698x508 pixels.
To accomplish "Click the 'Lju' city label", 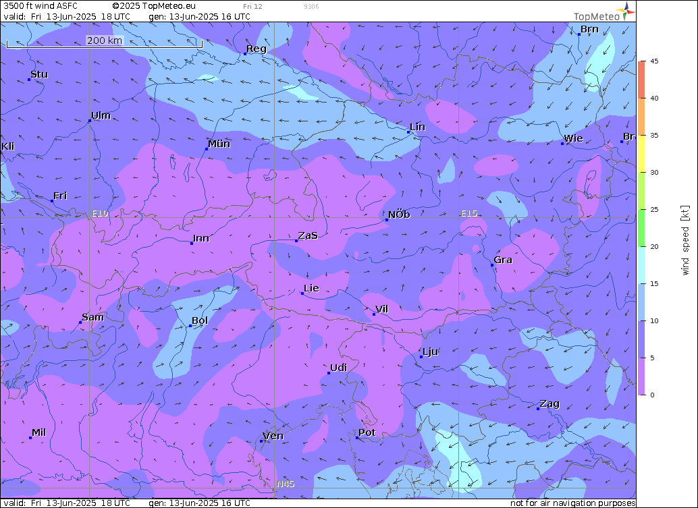I will click(x=431, y=352).
